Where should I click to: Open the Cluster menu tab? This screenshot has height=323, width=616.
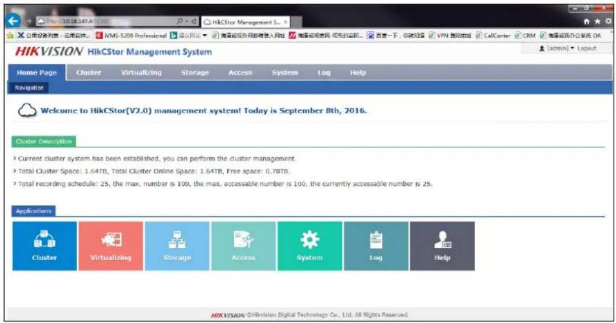(89, 72)
